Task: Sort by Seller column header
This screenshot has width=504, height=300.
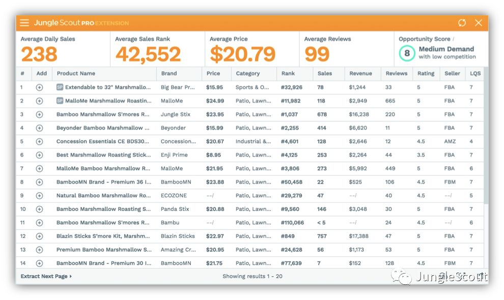Action: [x=452, y=73]
